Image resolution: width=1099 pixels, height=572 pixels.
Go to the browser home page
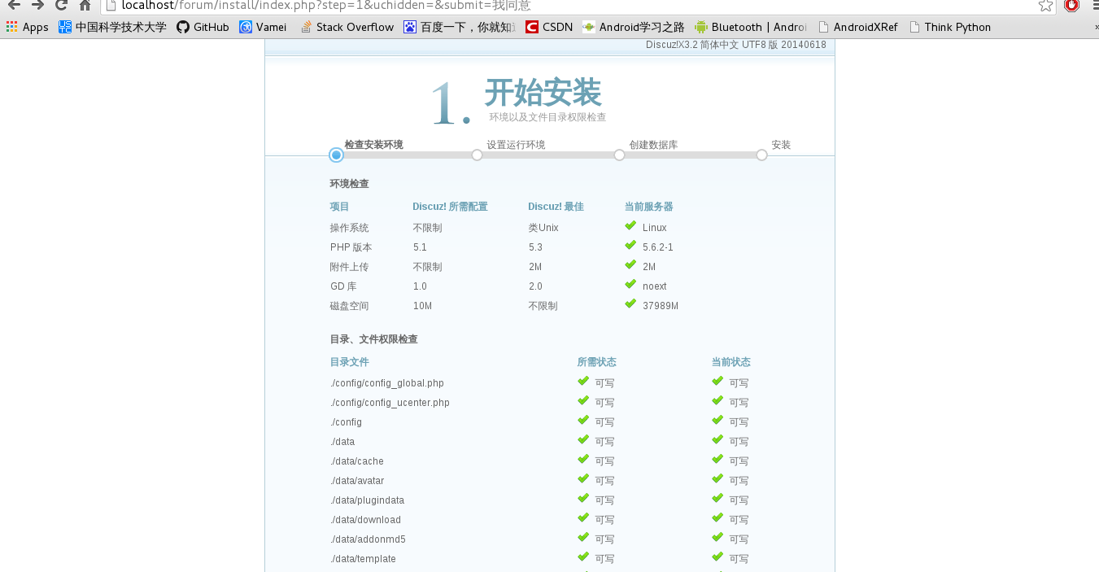click(x=85, y=5)
